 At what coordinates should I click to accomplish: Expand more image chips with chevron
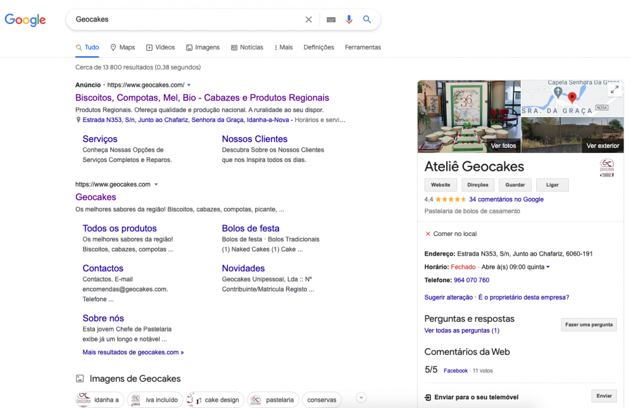click(x=361, y=398)
